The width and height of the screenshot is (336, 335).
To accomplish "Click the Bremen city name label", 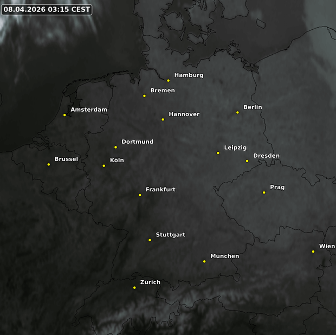I will 163,91.
